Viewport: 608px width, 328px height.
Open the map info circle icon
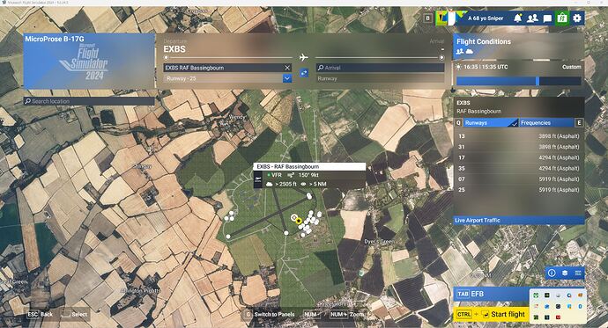coord(552,273)
